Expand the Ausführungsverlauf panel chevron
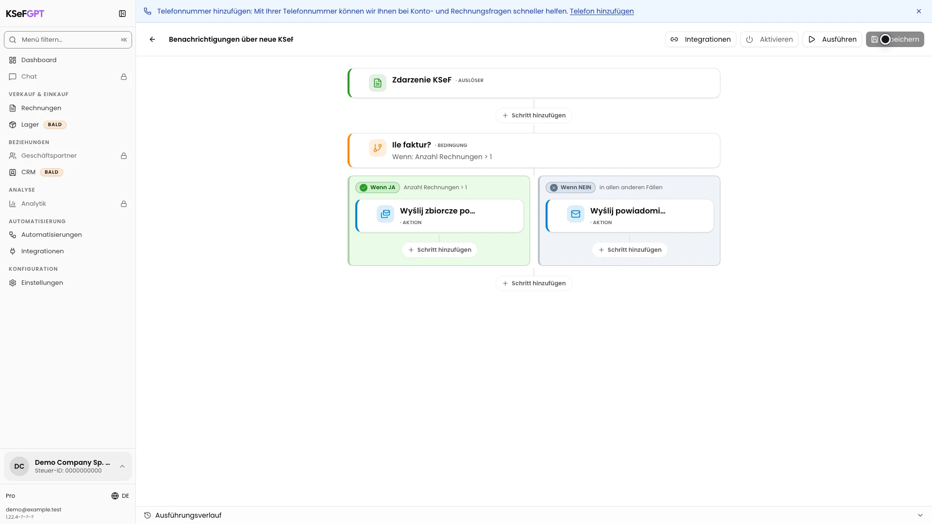Screen dimensions: 932x524 coord(920,515)
